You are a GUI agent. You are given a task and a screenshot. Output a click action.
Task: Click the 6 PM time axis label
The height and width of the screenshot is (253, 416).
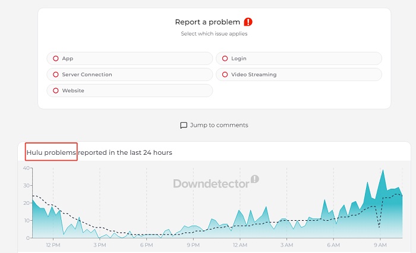146,245
